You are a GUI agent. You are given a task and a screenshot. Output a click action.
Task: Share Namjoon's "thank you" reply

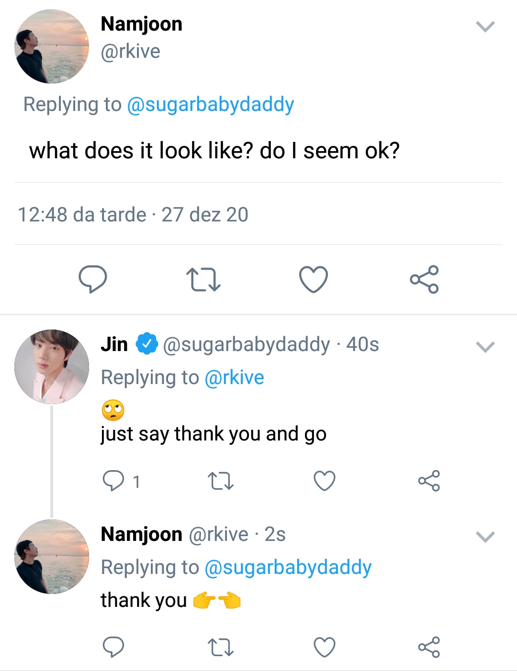429,647
